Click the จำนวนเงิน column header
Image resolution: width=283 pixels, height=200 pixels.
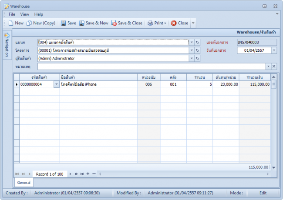(255, 77)
